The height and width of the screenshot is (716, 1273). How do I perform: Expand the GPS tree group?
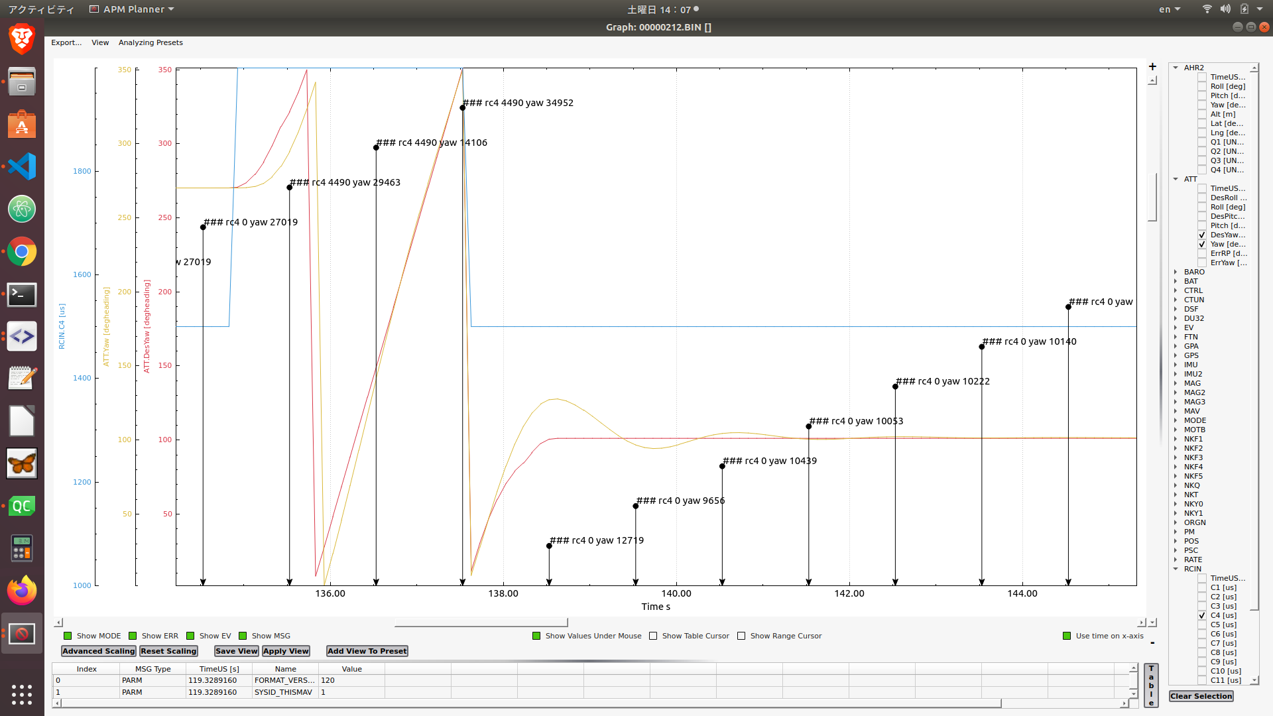pyautogui.click(x=1176, y=355)
